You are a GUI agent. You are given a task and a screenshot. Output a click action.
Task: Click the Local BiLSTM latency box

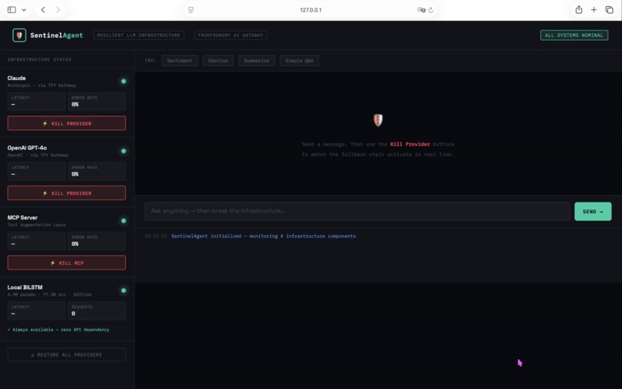coord(36,310)
